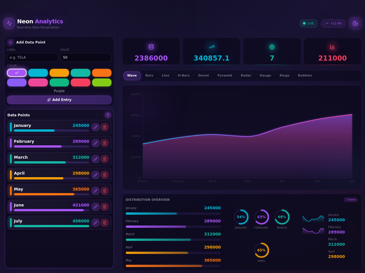This screenshot has width=365, height=273.
Task: Select the purple color swatch with checkmark
Action: (x=17, y=73)
